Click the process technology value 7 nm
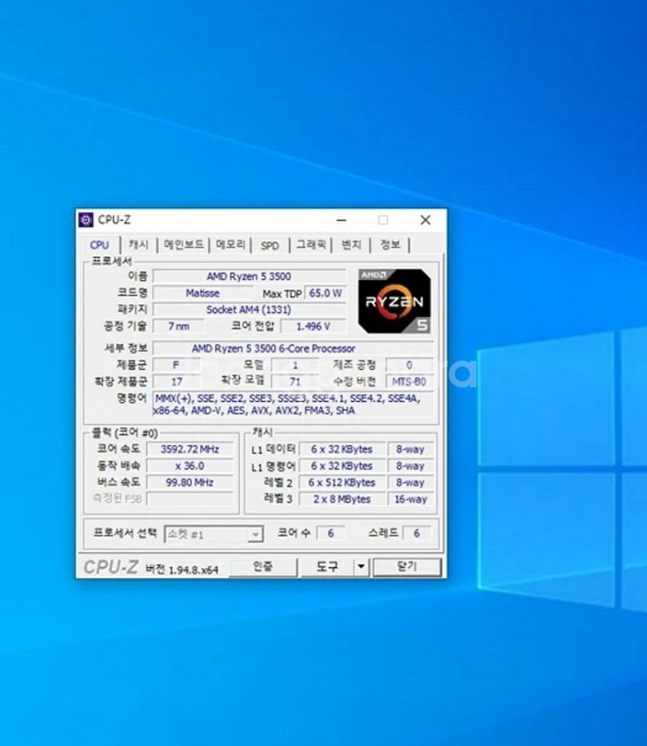Screen dimensions: 647x746 (x=179, y=326)
